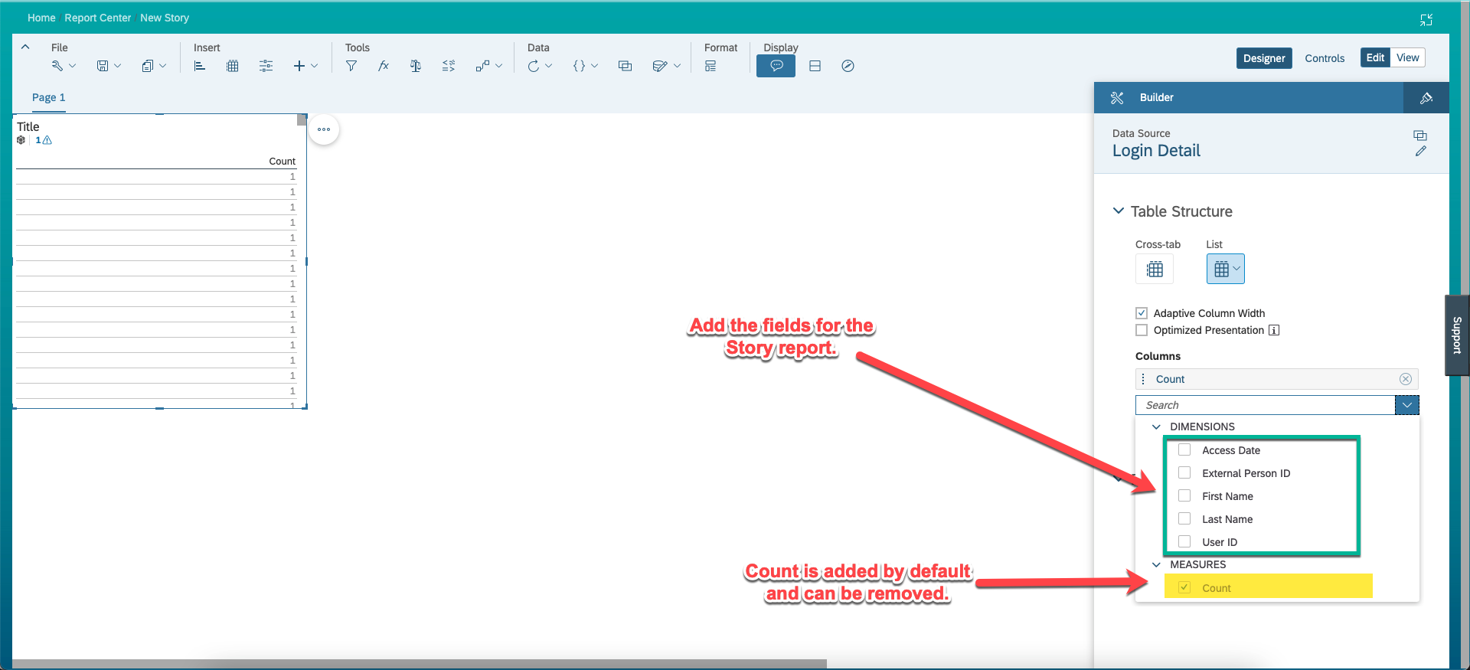Viewport: 1470px width, 670px height.
Task: Click the Optimized Presentation info icon
Action: point(1274,330)
